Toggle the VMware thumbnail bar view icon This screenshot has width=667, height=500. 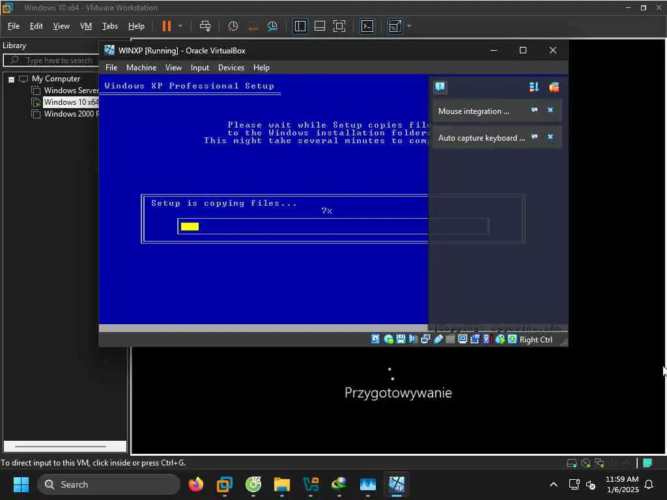(x=319, y=26)
